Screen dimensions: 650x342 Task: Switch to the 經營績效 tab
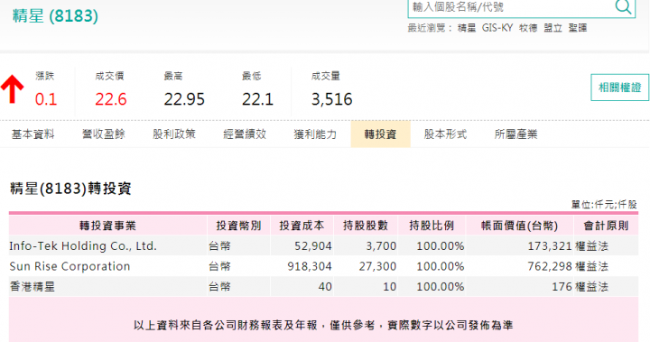click(244, 134)
